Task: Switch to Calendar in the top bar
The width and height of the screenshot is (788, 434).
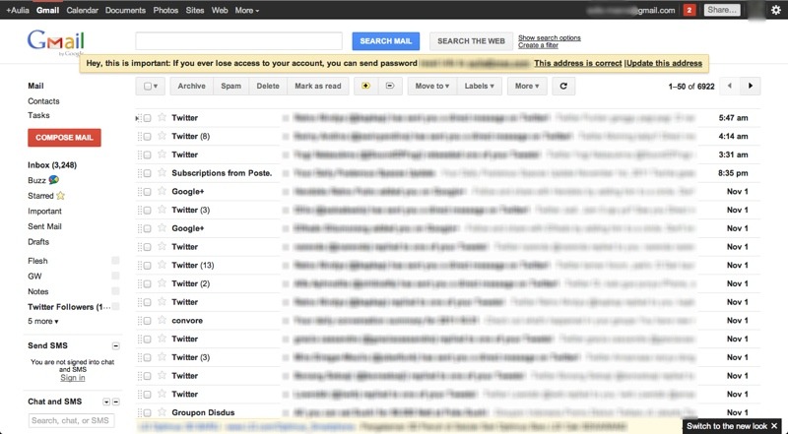Action: [x=82, y=10]
